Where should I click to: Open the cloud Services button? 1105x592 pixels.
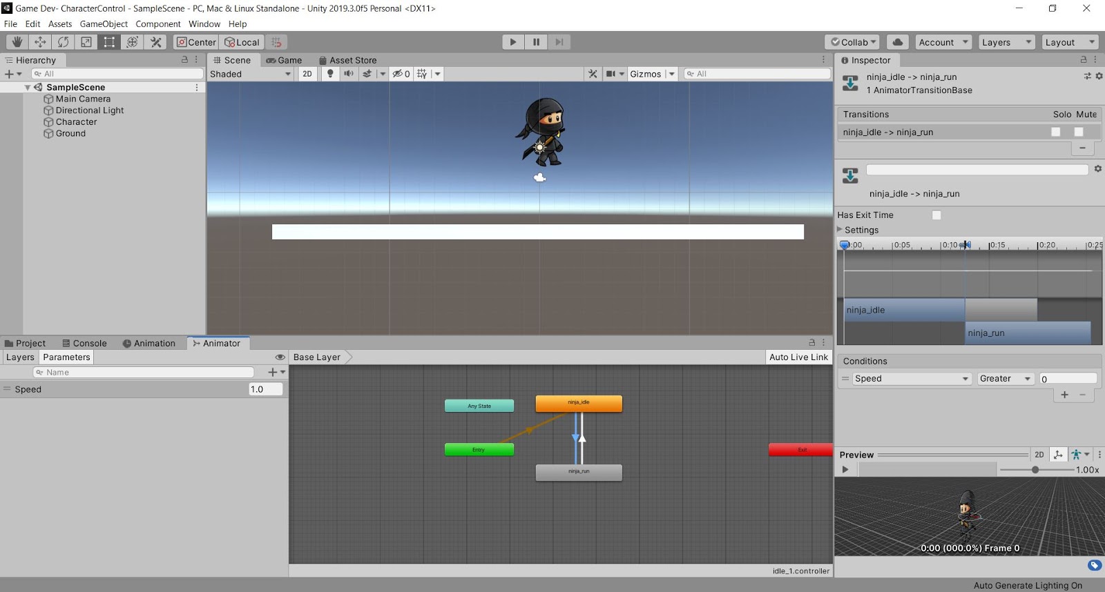tap(897, 42)
